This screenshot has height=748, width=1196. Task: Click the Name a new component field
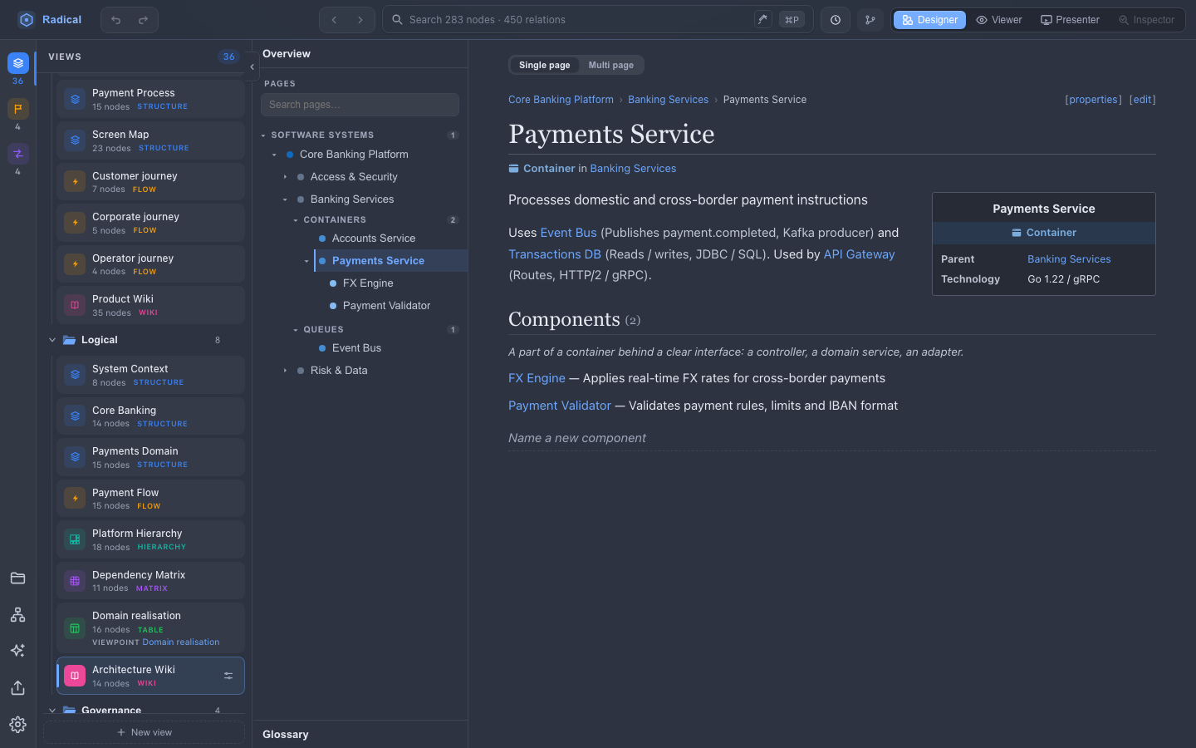click(x=831, y=438)
